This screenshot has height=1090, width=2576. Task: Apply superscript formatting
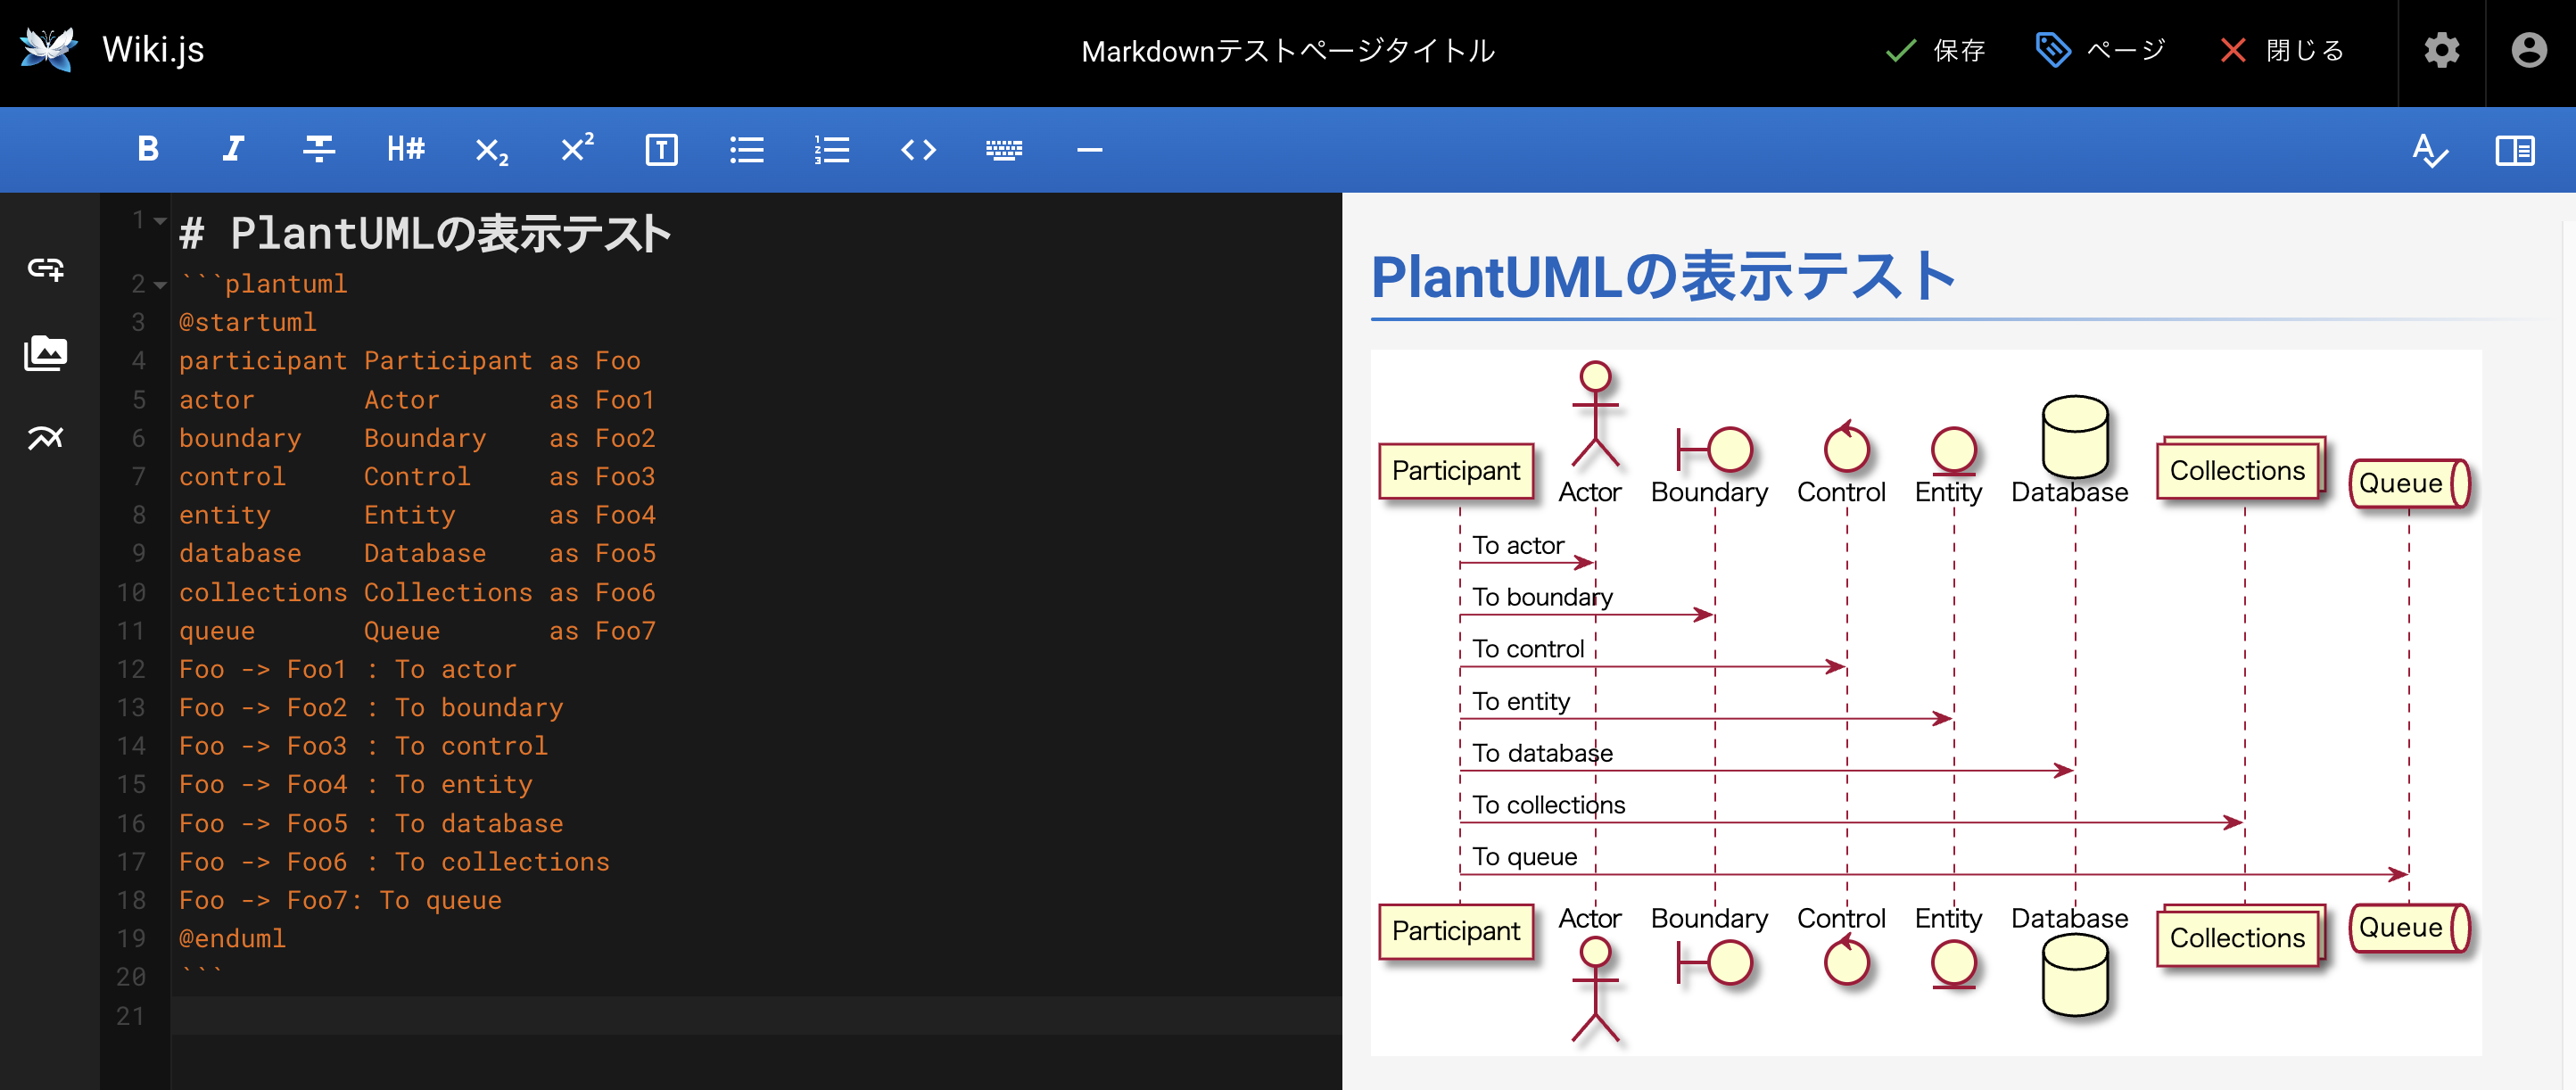[x=577, y=150]
